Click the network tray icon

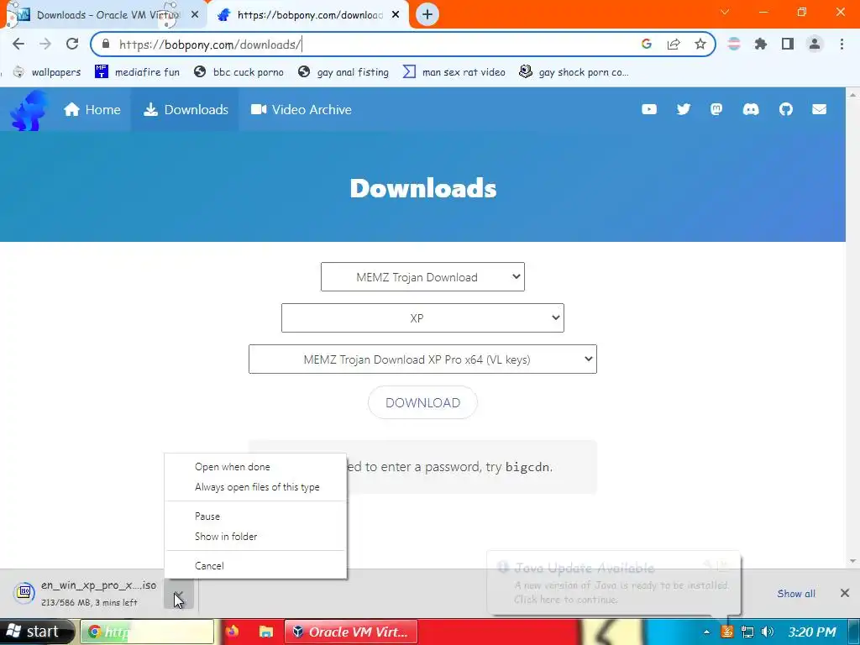point(747,632)
